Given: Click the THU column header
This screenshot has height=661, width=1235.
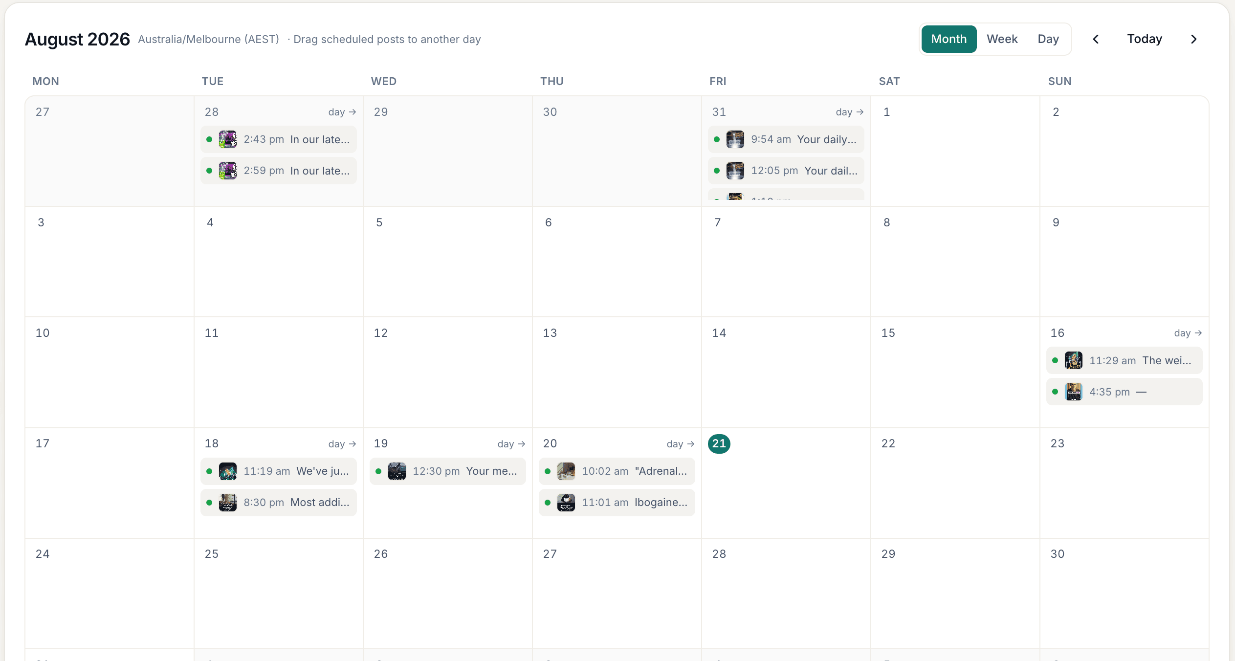Looking at the screenshot, I should pos(552,81).
